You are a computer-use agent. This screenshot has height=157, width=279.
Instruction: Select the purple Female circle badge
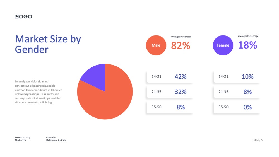[x=223, y=45]
